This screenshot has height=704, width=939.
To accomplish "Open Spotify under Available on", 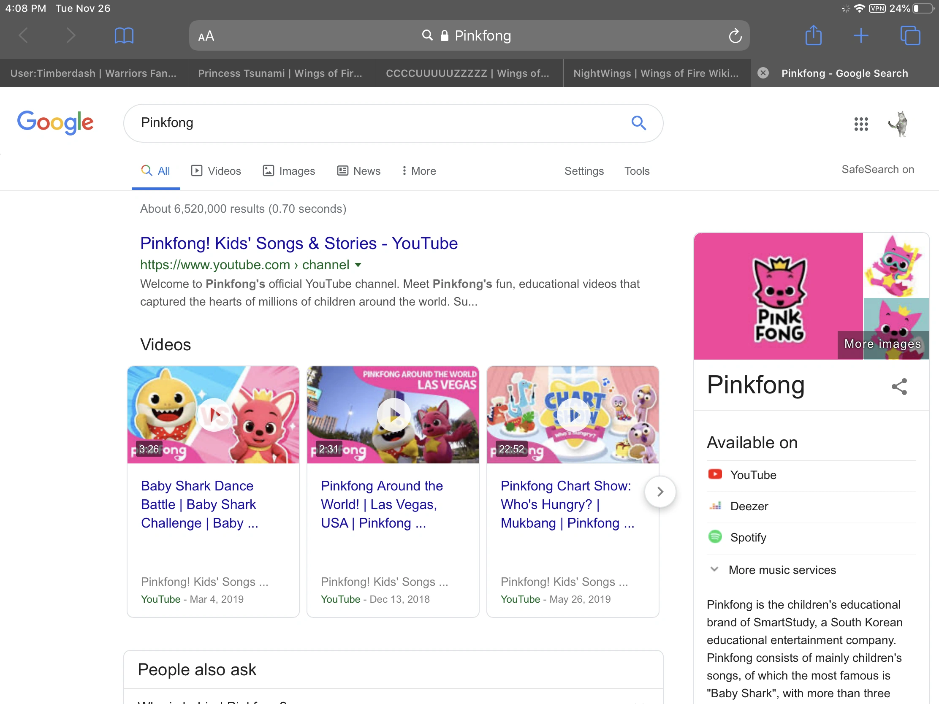I will click(748, 537).
